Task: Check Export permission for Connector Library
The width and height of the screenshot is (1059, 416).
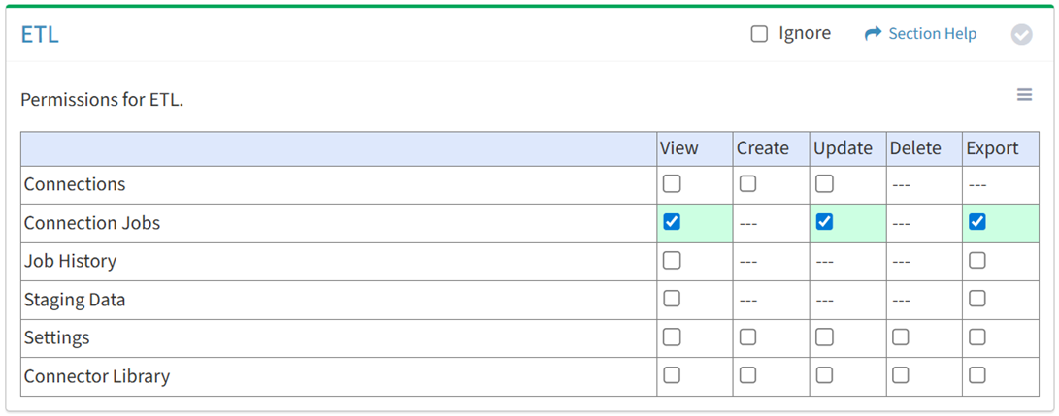Action: coord(977,375)
